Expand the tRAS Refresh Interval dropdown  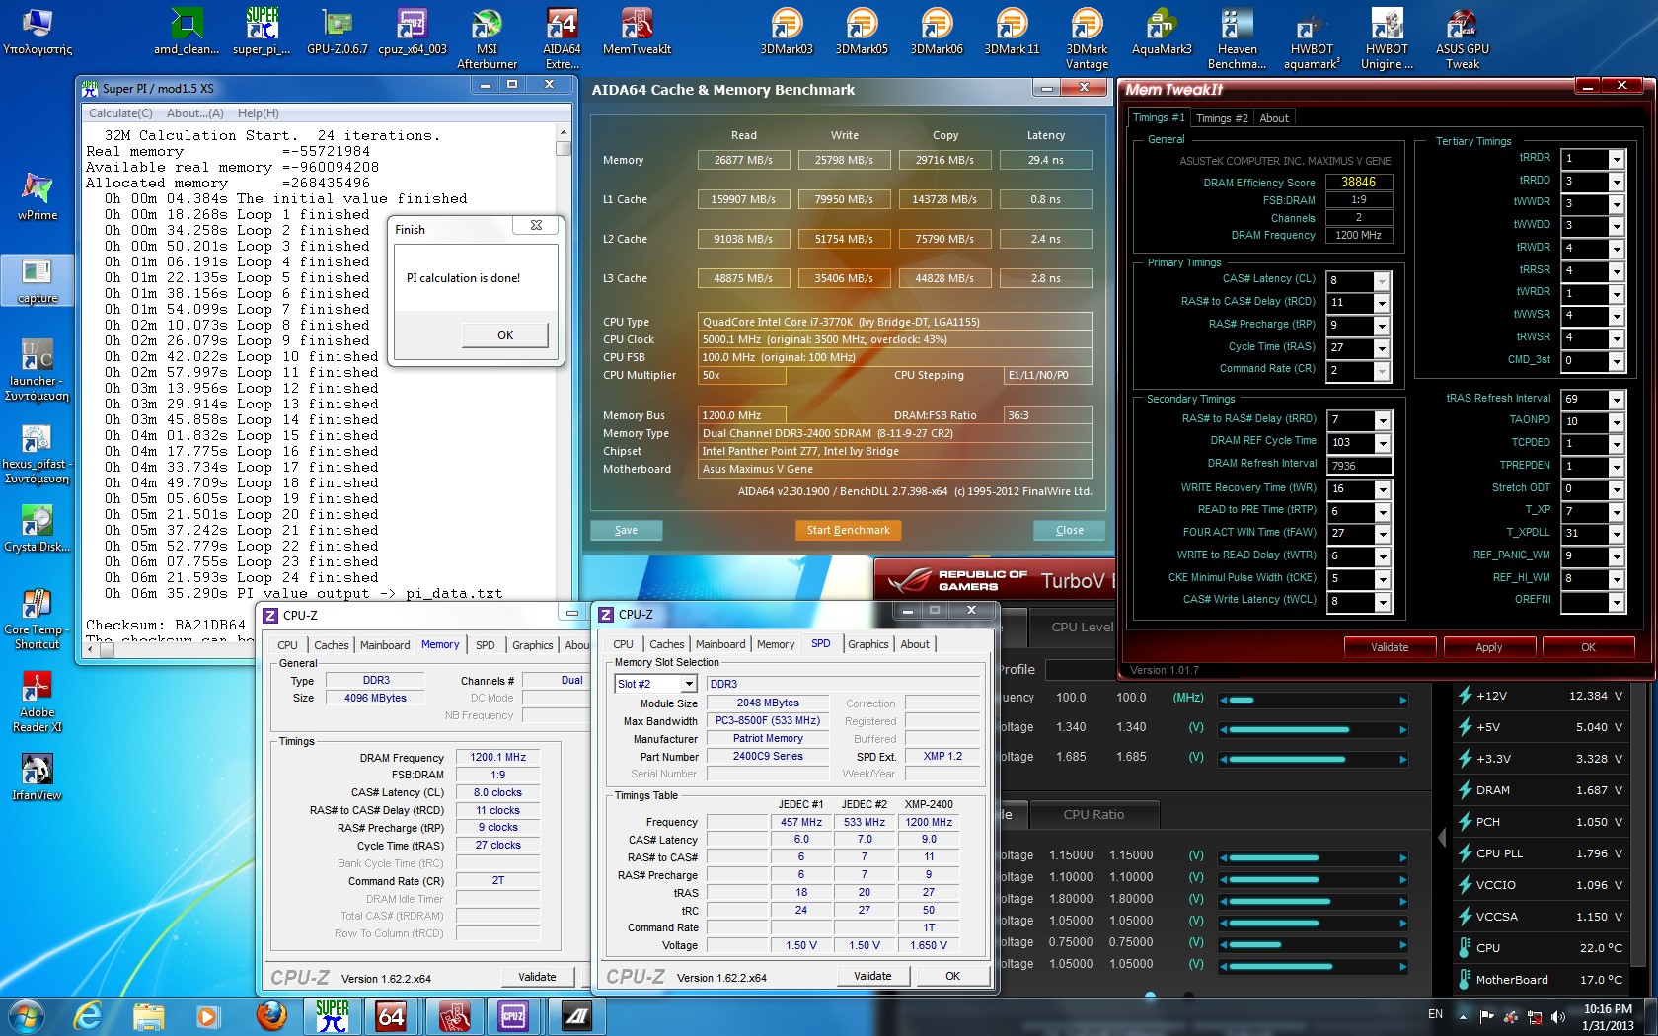click(1617, 400)
